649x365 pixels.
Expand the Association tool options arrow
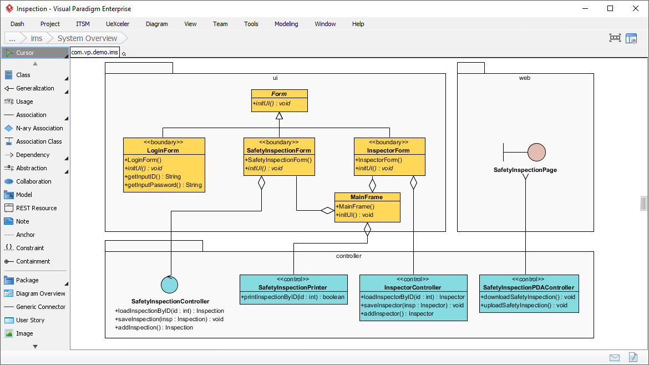[66, 117]
